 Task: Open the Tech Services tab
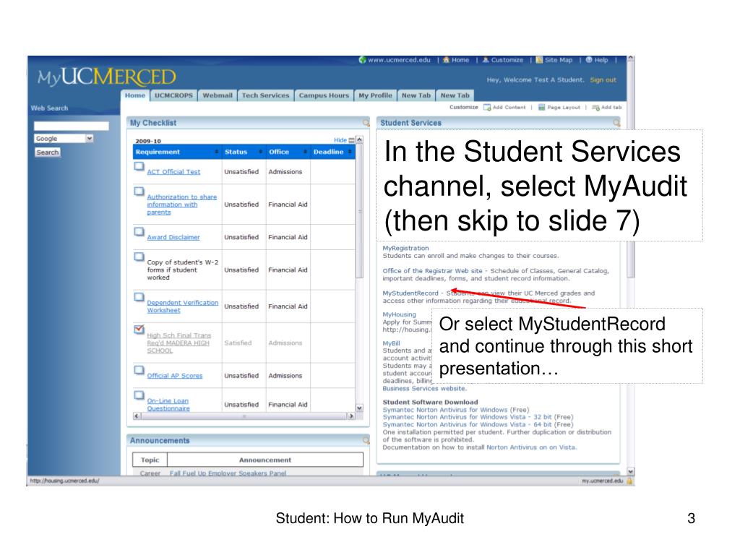pos(265,95)
